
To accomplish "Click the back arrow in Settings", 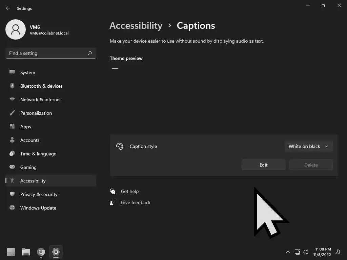I will tap(8, 8).
